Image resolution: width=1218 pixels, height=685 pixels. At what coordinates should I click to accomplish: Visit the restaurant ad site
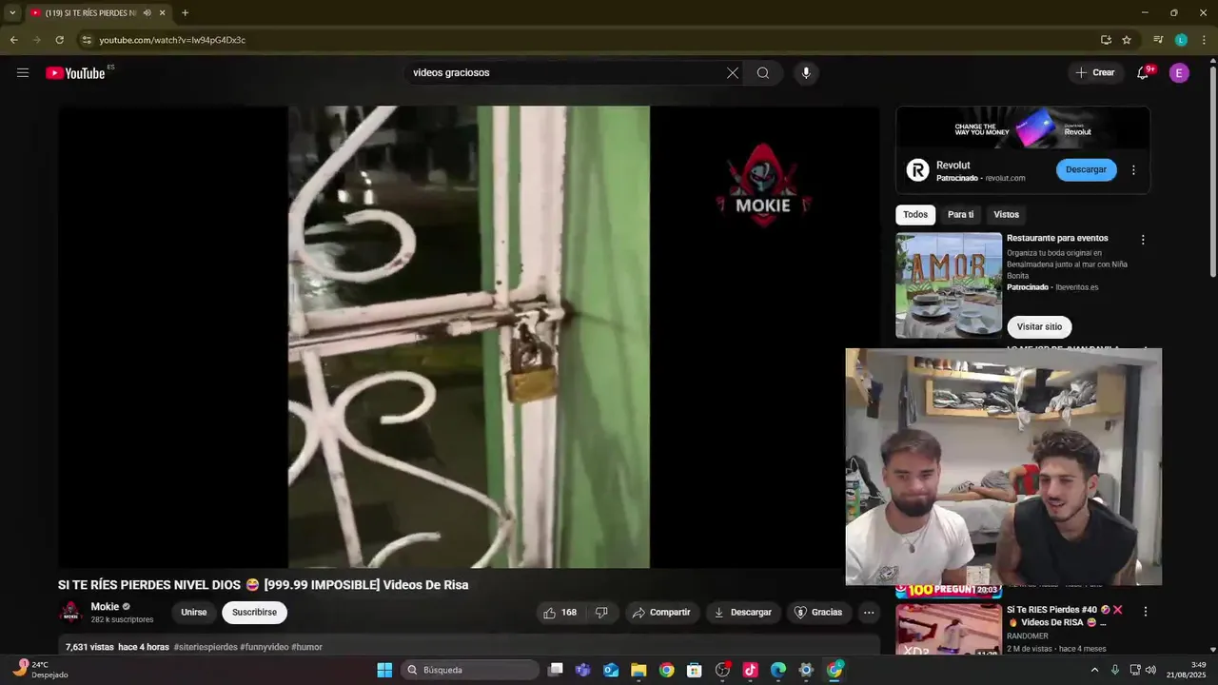coord(1039,327)
